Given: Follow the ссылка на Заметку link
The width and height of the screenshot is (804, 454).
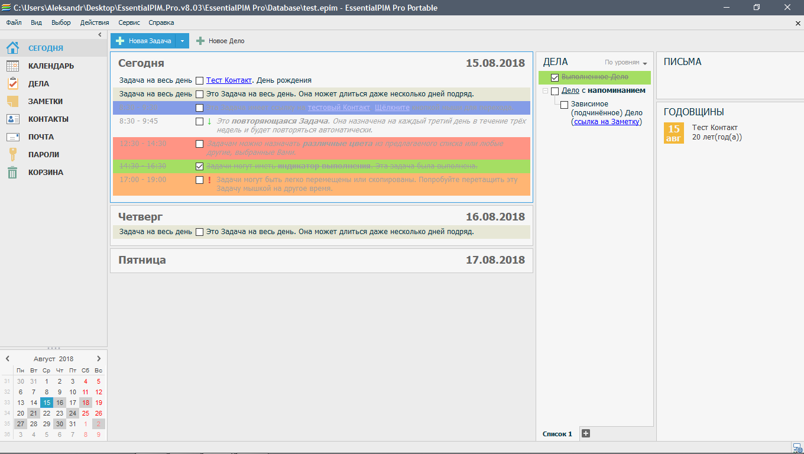Looking at the screenshot, I should point(607,122).
